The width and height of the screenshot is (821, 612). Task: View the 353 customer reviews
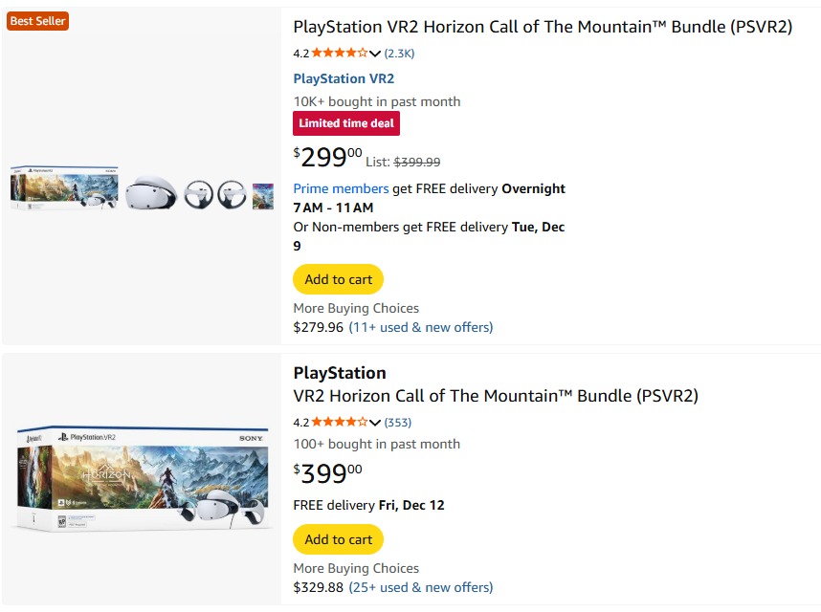pyautogui.click(x=398, y=423)
